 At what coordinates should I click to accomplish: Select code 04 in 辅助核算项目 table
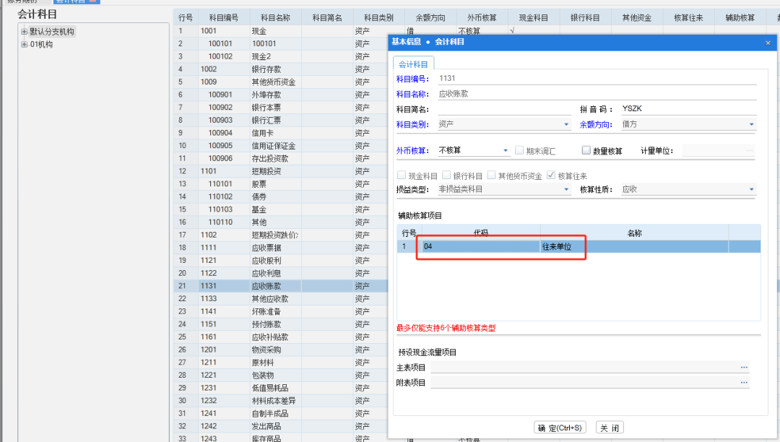[480, 246]
